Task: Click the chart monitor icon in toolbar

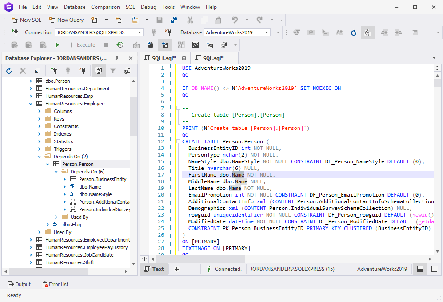Action: pyautogui.click(x=196, y=45)
